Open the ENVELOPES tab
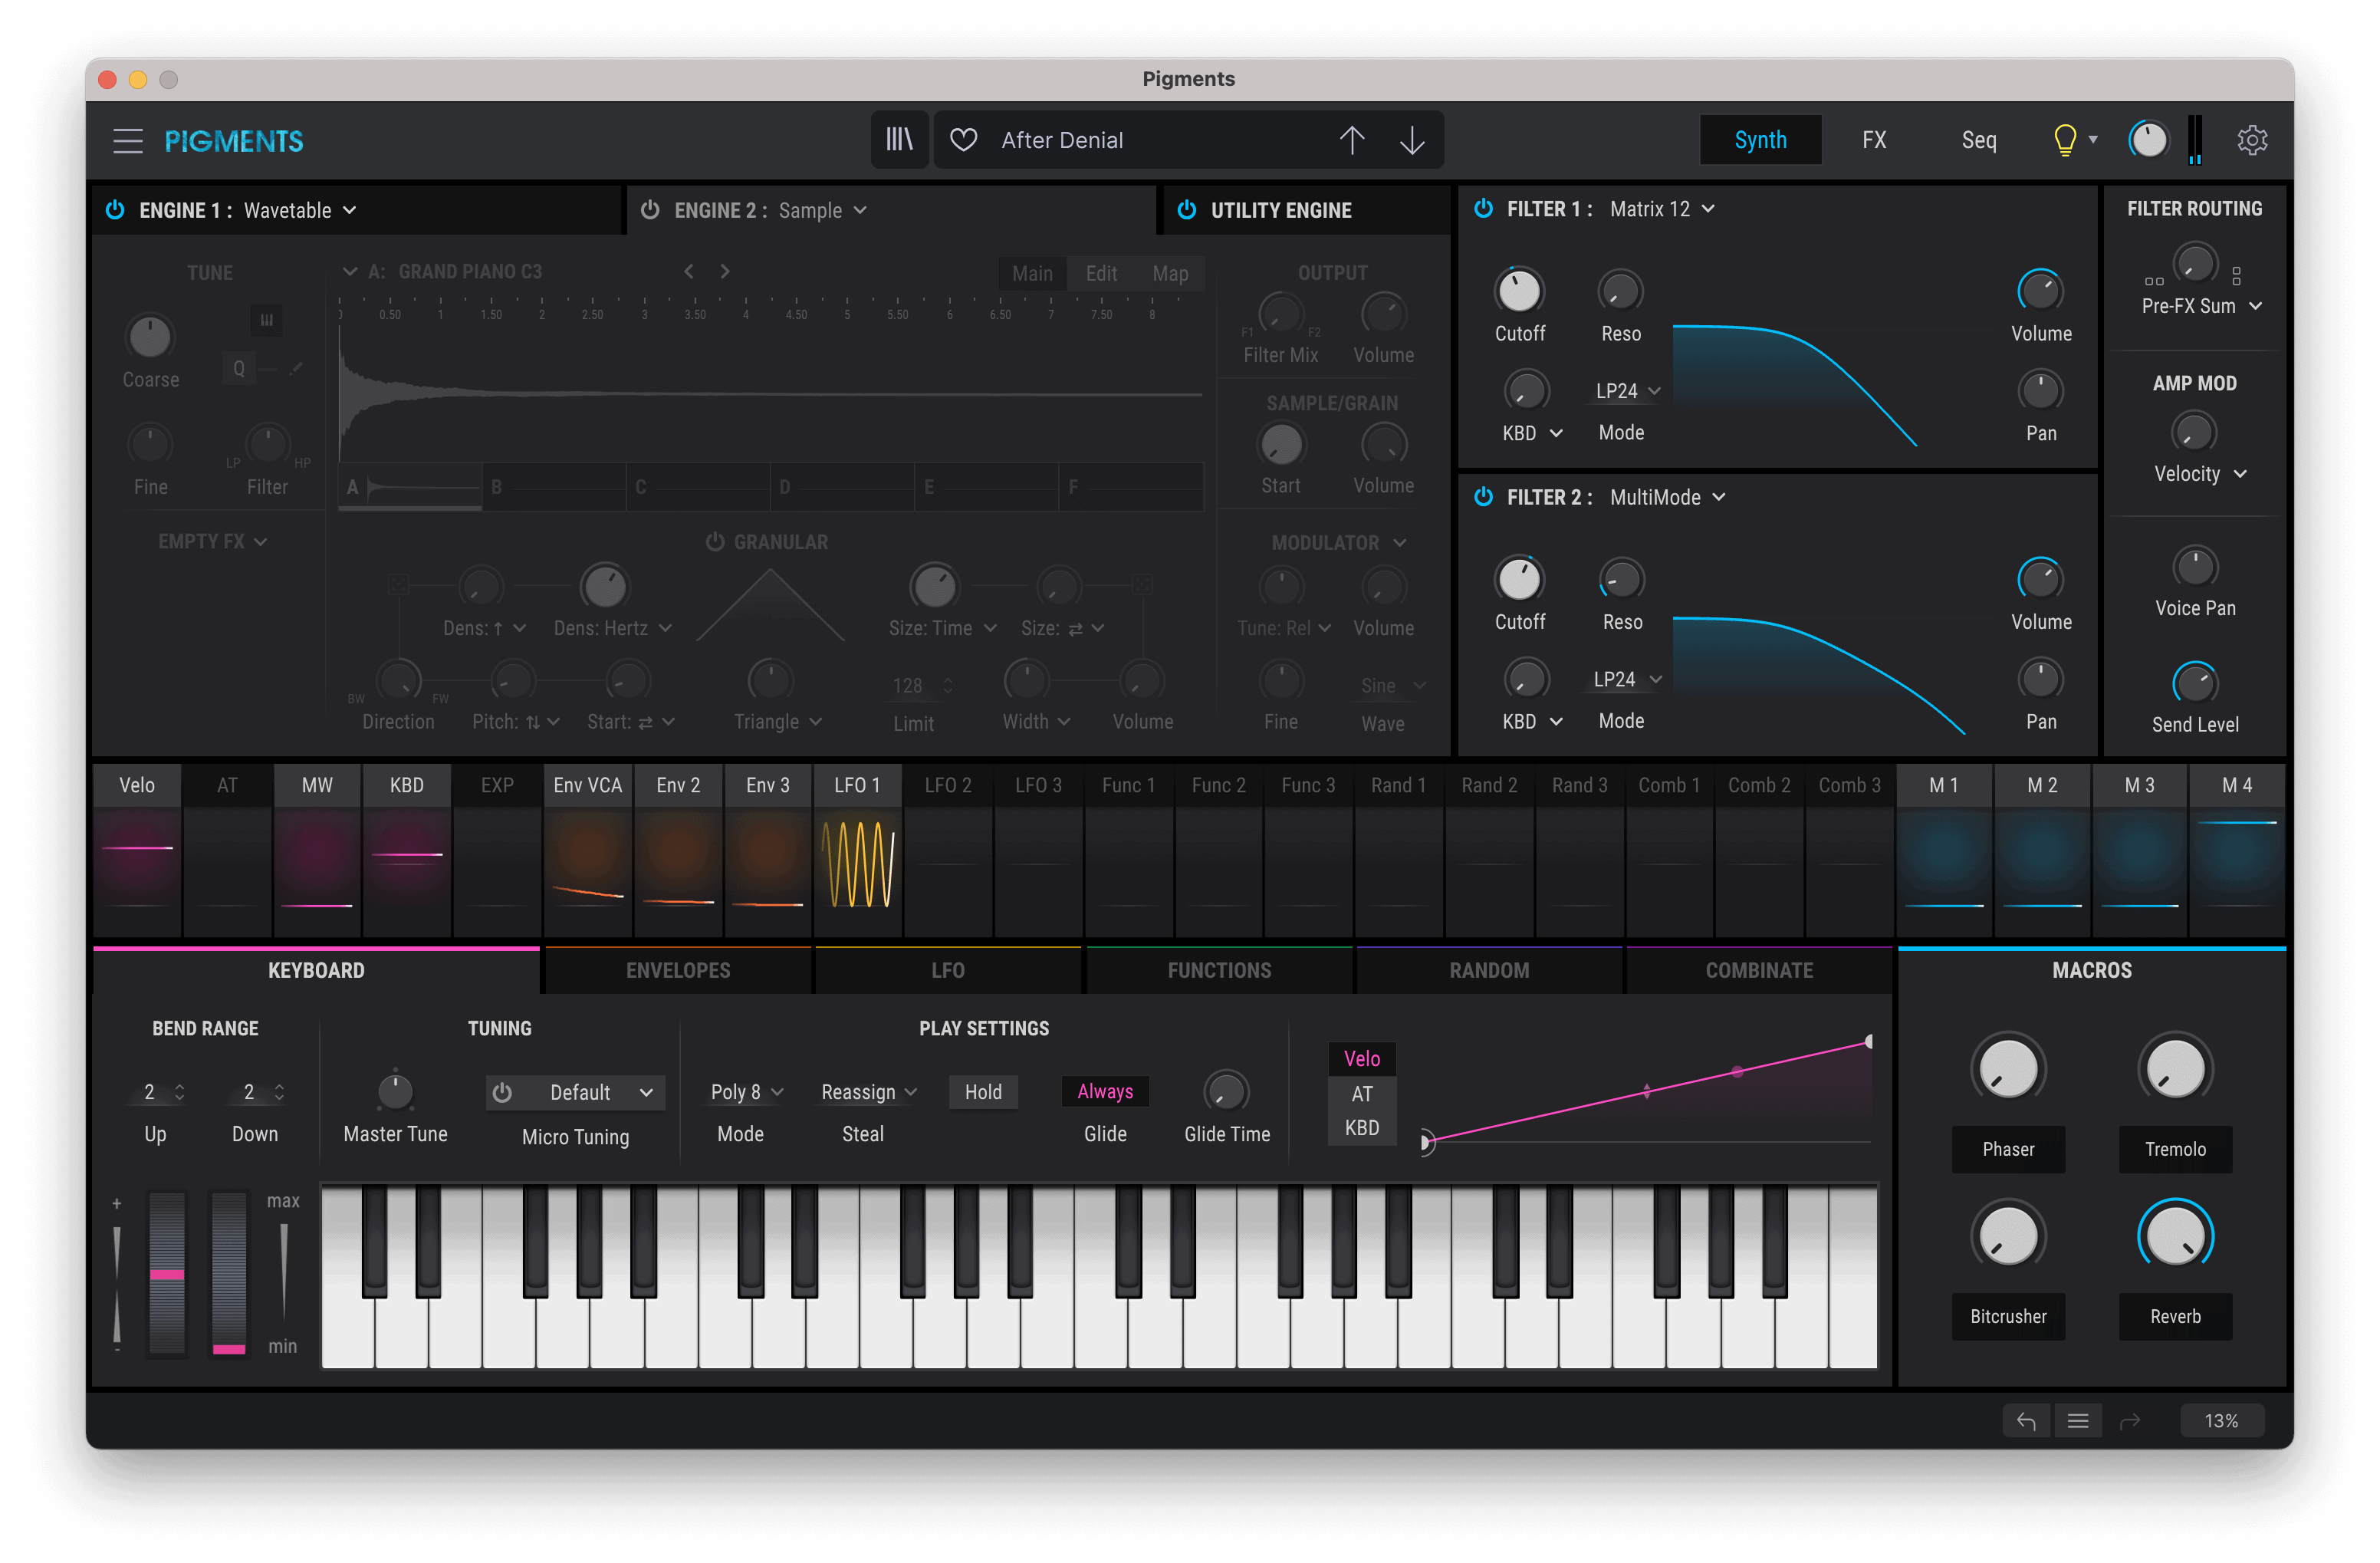Viewport: 2380px width, 1563px height. point(678,970)
